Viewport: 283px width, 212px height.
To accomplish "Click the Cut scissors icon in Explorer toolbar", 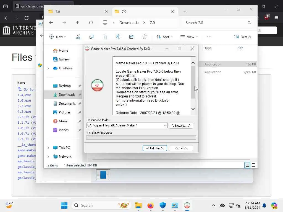I will pos(78,37).
